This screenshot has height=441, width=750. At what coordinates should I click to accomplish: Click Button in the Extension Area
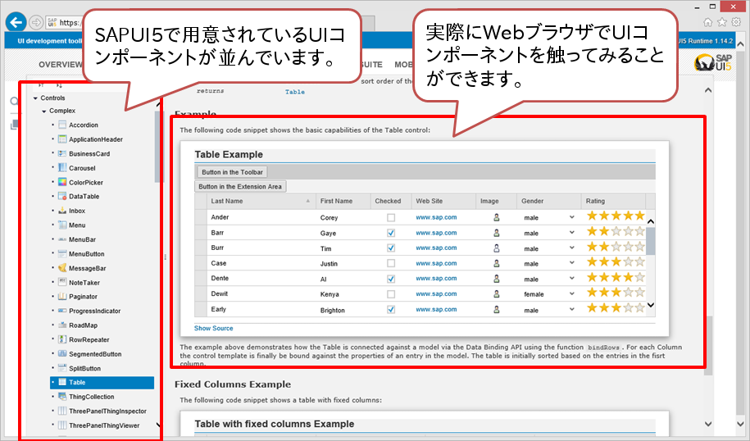(x=240, y=187)
